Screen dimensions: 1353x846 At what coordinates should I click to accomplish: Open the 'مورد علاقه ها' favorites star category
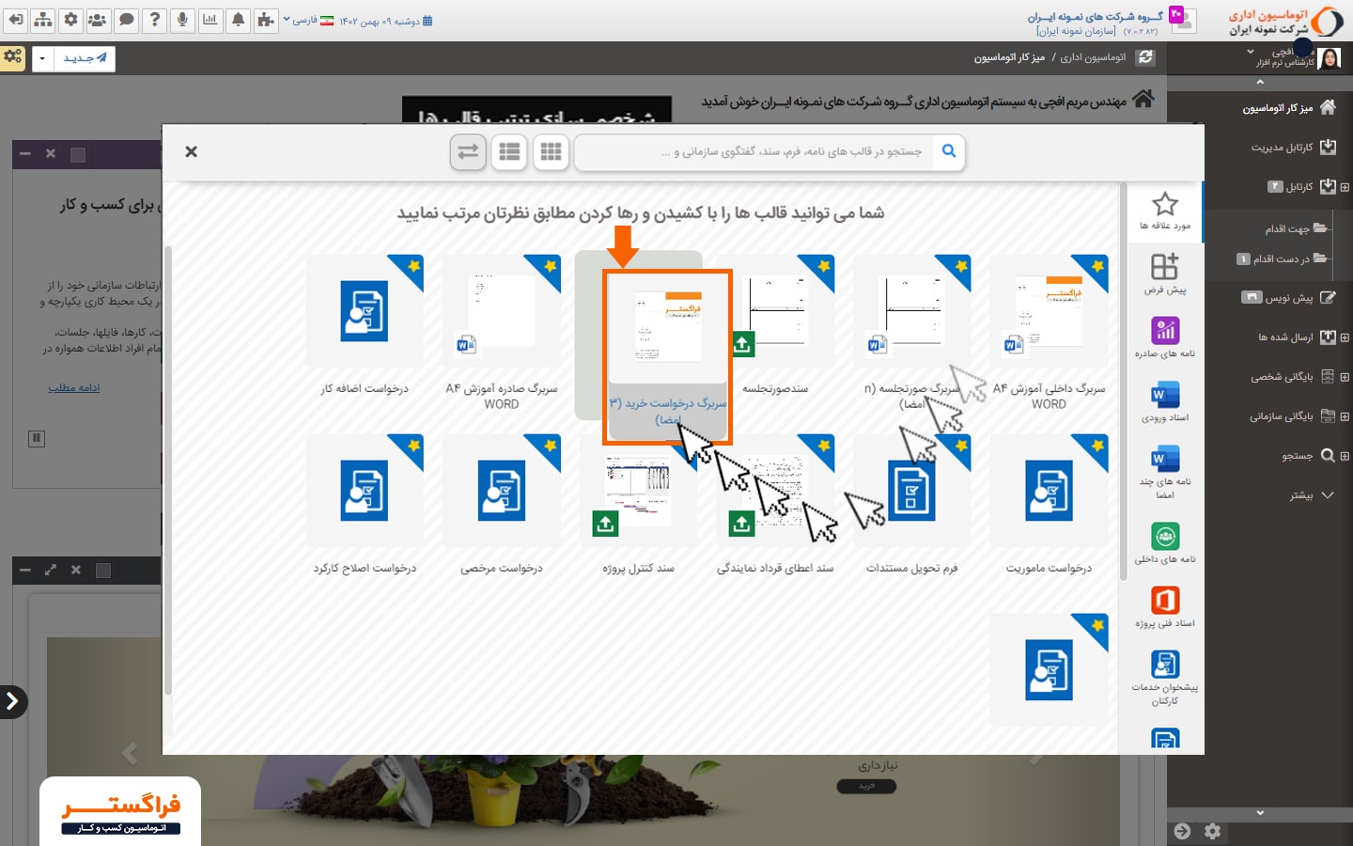(1165, 211)
